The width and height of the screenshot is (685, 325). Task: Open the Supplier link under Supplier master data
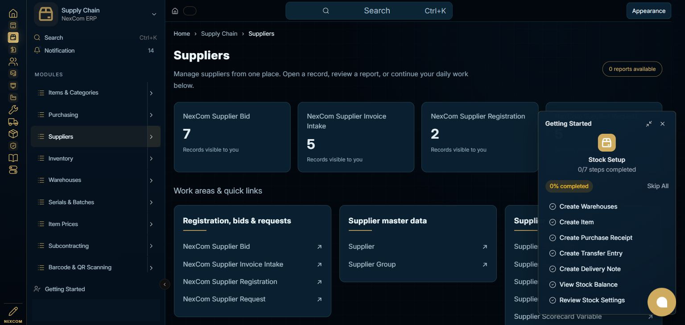point(418,247)
